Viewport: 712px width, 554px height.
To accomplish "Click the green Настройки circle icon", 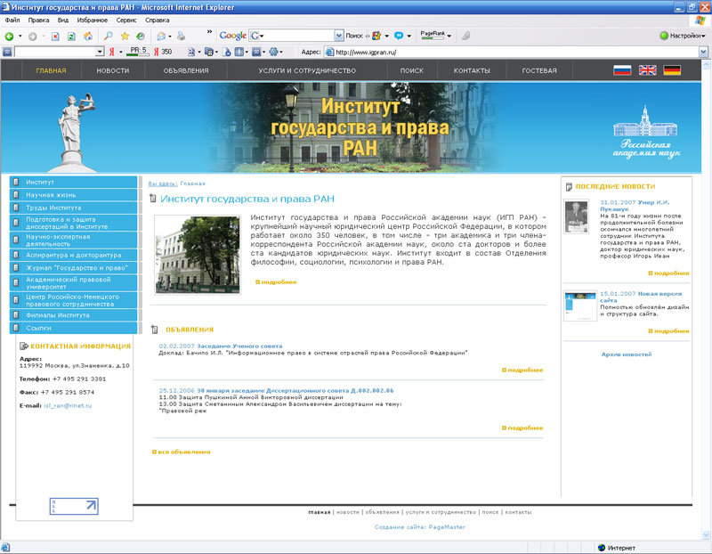I will (664, 36).
